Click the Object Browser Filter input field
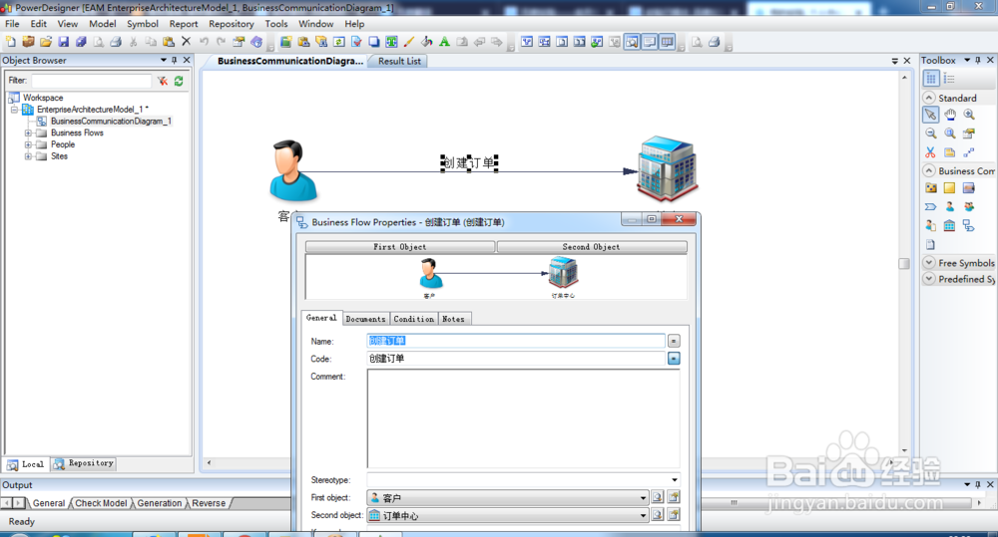 tap(92, 81)
